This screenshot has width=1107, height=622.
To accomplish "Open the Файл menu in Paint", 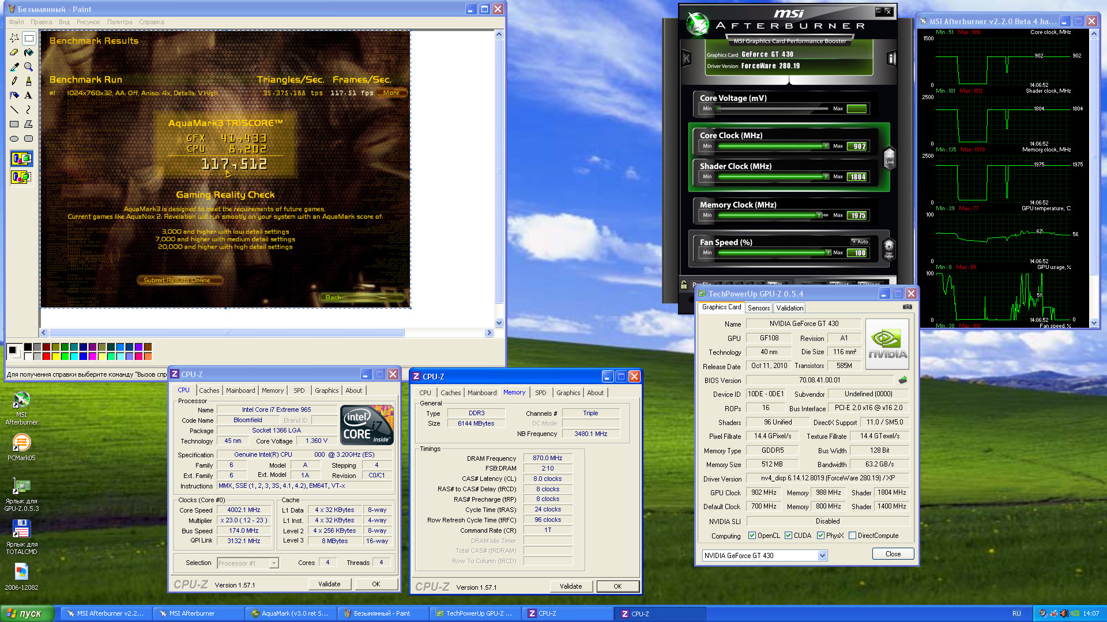I will (16, 22).
